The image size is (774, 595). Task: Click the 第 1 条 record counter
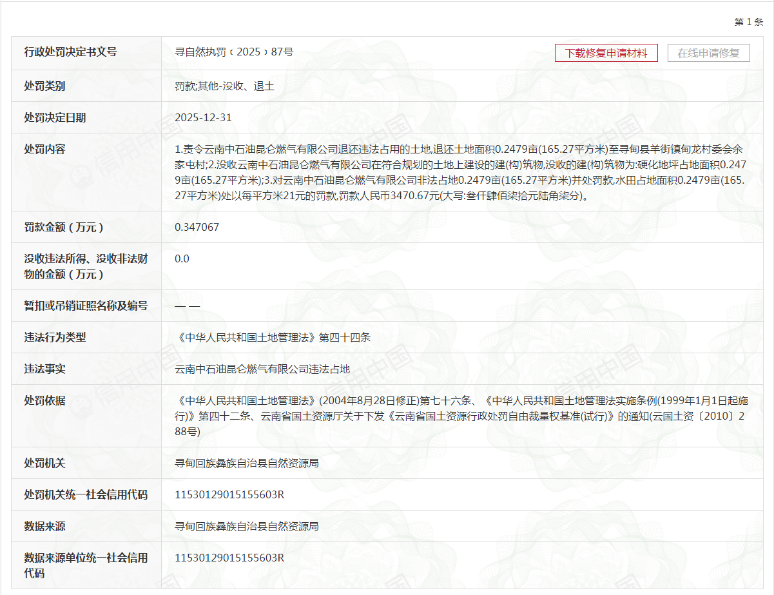[x=748, y=22]
